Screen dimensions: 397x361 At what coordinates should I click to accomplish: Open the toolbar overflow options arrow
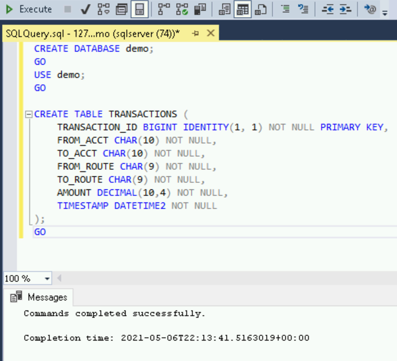385,13
